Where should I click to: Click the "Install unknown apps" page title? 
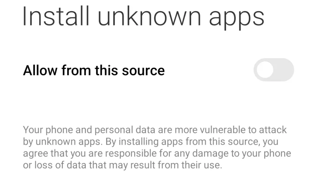point(143,17)
